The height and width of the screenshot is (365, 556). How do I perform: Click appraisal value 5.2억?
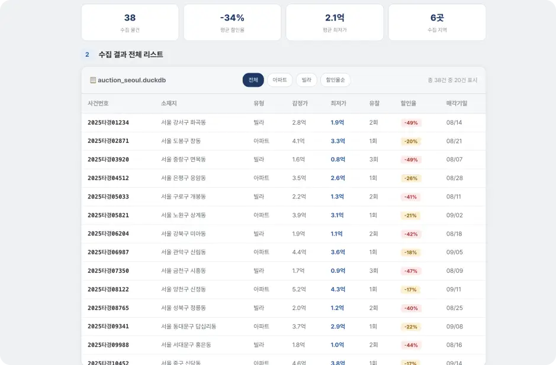tap(299, 289)
